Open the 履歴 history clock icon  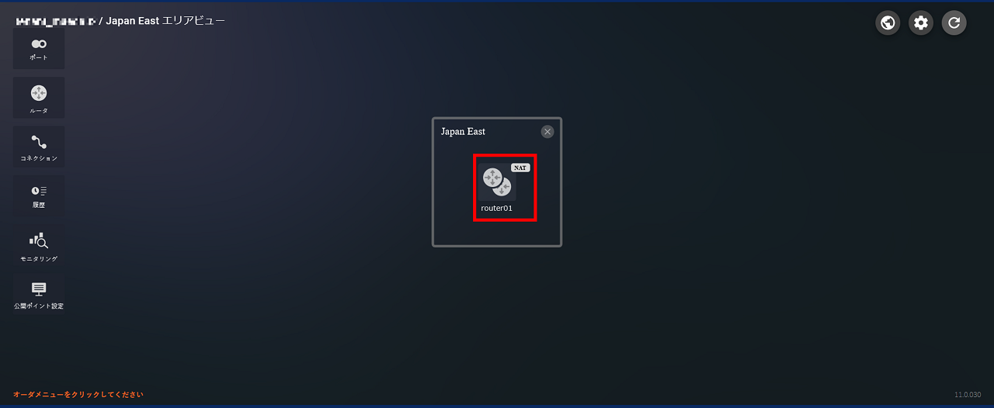[x=39, y=191]
